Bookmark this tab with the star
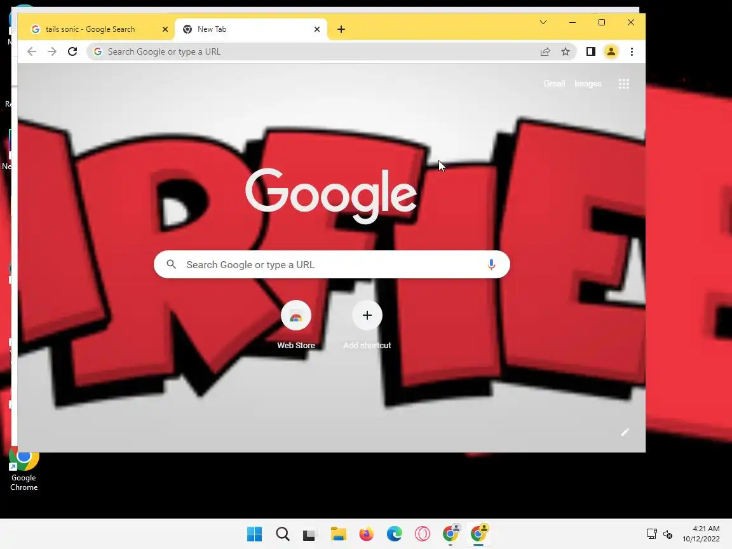The image size is (732, 549). [566, 51]
